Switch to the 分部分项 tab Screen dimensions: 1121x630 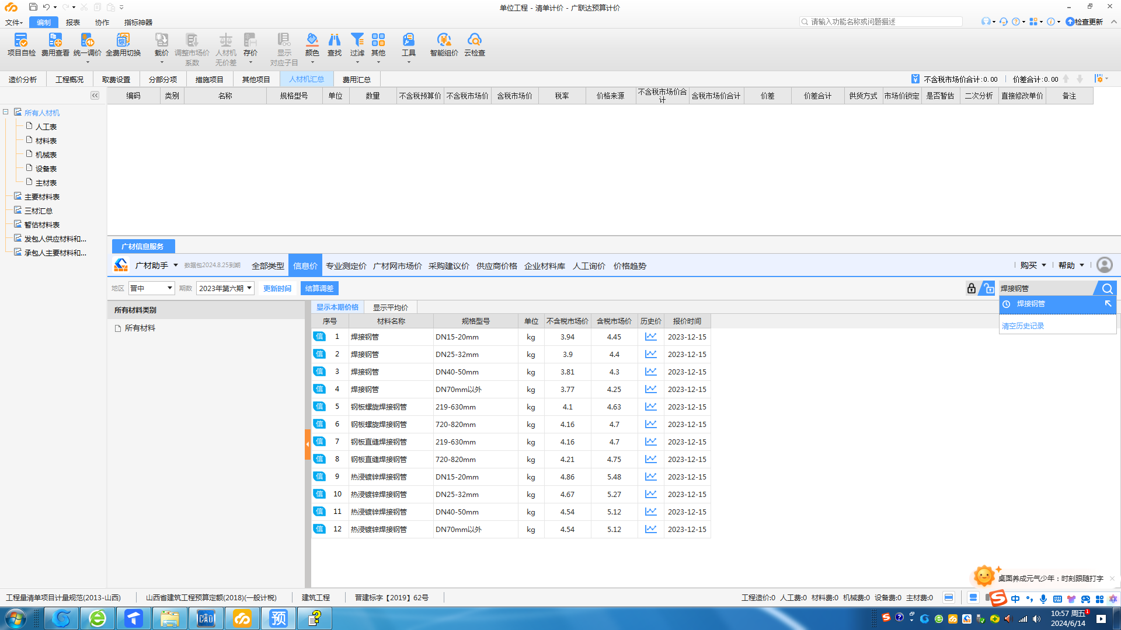pyautogui.click(x=163, y=79)
